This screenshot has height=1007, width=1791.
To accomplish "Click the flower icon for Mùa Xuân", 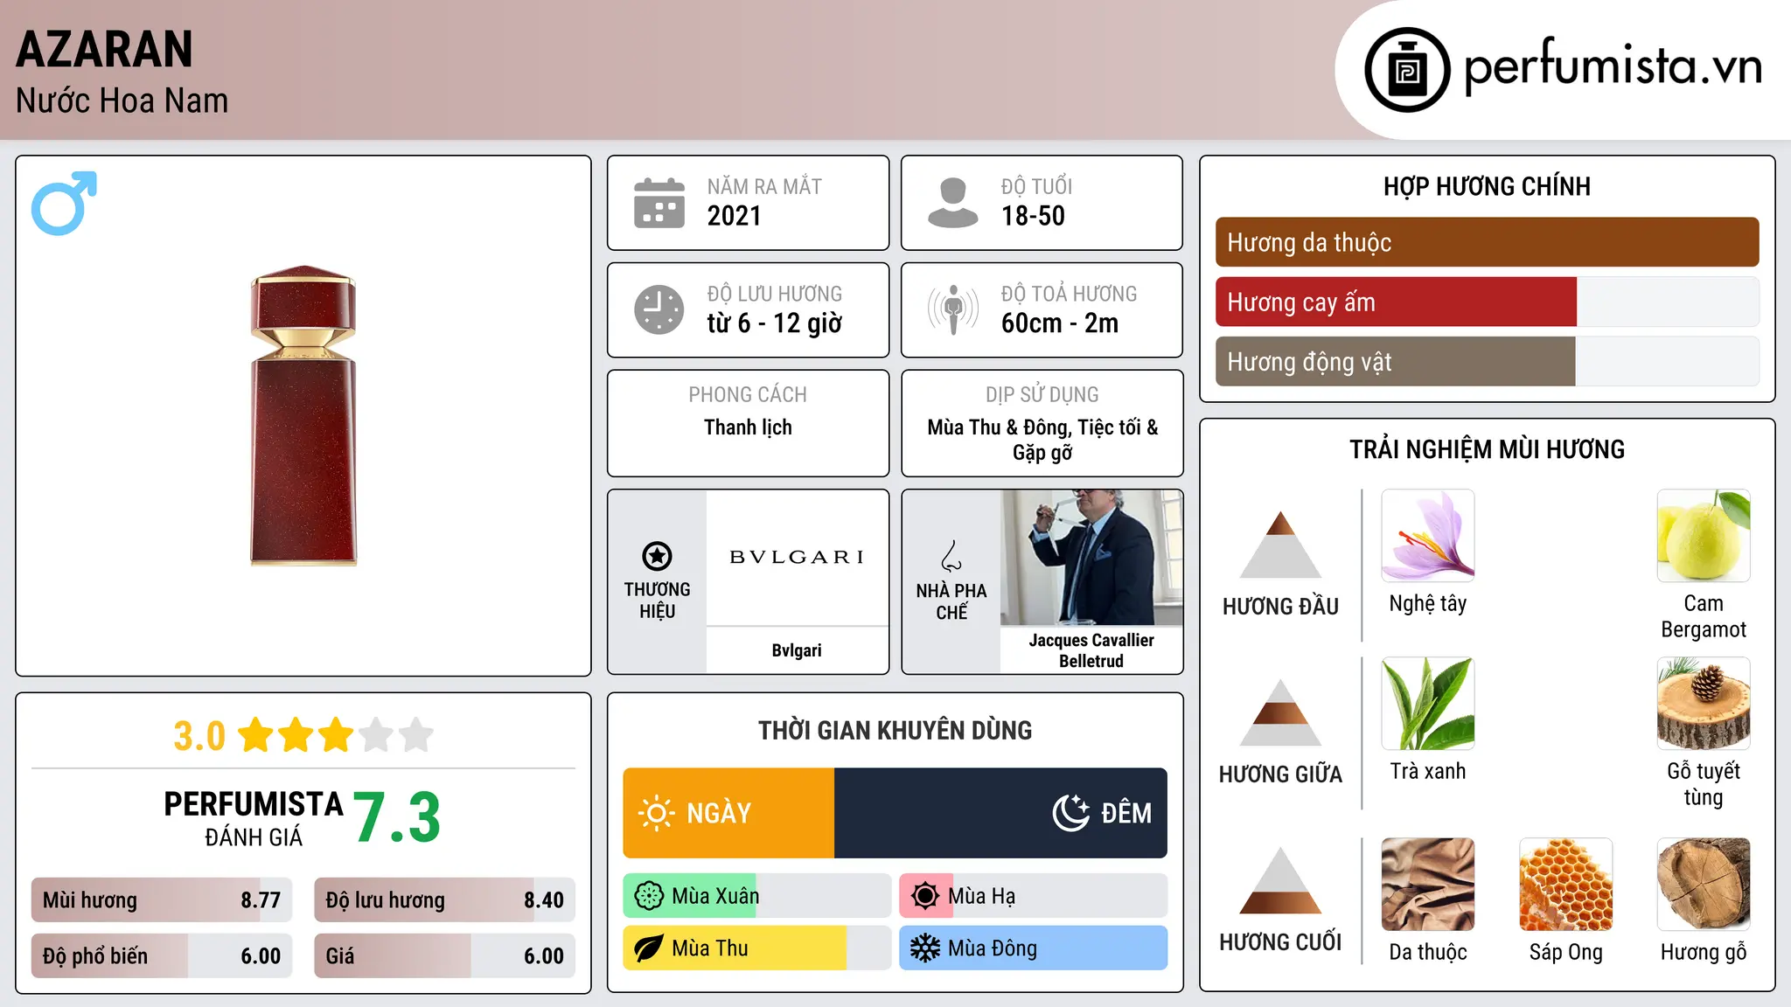I will 649,896.
